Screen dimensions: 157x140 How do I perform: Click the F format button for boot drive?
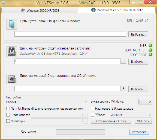tap(123, 61)
